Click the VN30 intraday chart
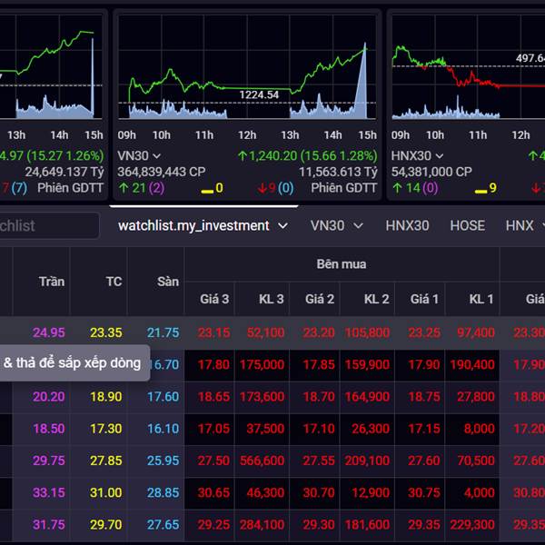The height and width of the screenshot is (545, 545). pos(247,67)
